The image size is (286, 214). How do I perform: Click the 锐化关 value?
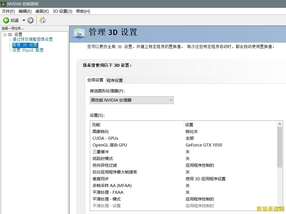tap(192, 132)
